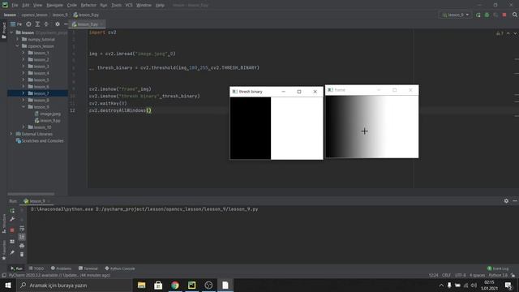This screenshot has height=292, width=519.
Task: Open the Help menu
Action: click(x=160, y=6)
